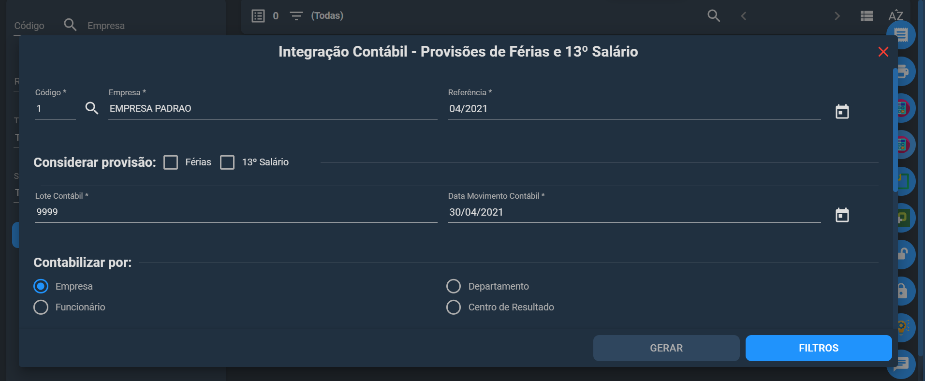Screen dimensions: 925x381
Task: Click the receipt icon in the right sidebar
Action: point(901,35)
